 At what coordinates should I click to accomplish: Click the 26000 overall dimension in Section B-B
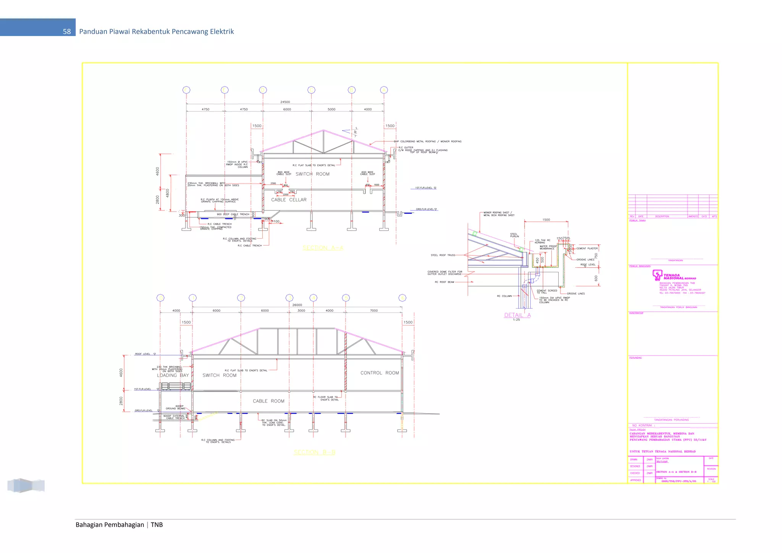[297, 305]
